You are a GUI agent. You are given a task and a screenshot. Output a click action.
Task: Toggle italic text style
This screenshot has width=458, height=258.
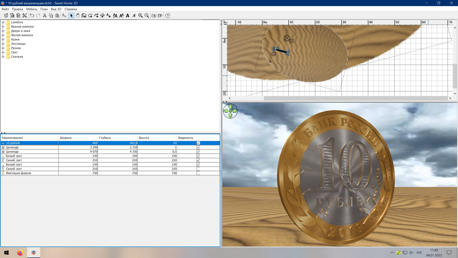[x=134, y=16]
